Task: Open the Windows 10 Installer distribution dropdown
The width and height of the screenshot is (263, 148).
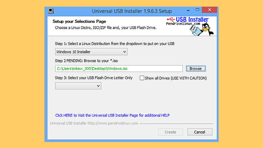Action: tap(91, 52)
